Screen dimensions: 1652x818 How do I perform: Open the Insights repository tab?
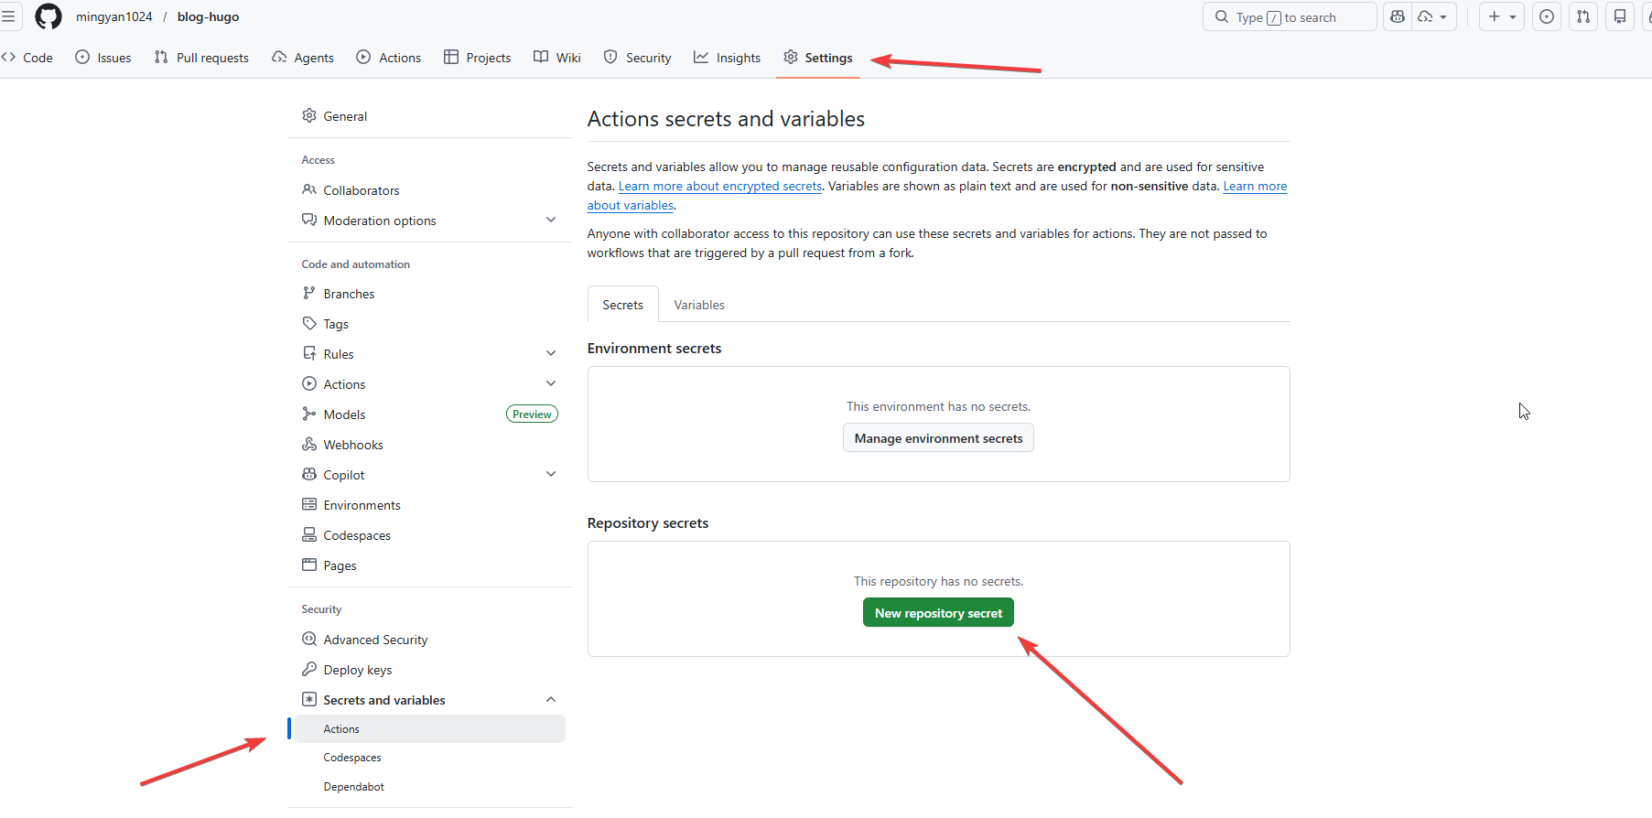pyautogui.click(x=728, y=58)
